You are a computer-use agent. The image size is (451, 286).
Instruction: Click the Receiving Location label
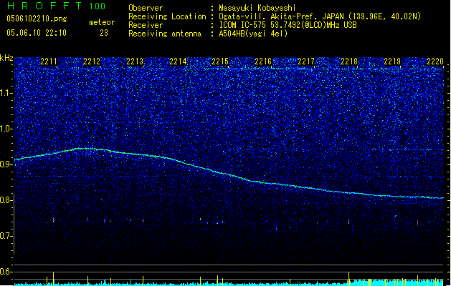point(167,16)
